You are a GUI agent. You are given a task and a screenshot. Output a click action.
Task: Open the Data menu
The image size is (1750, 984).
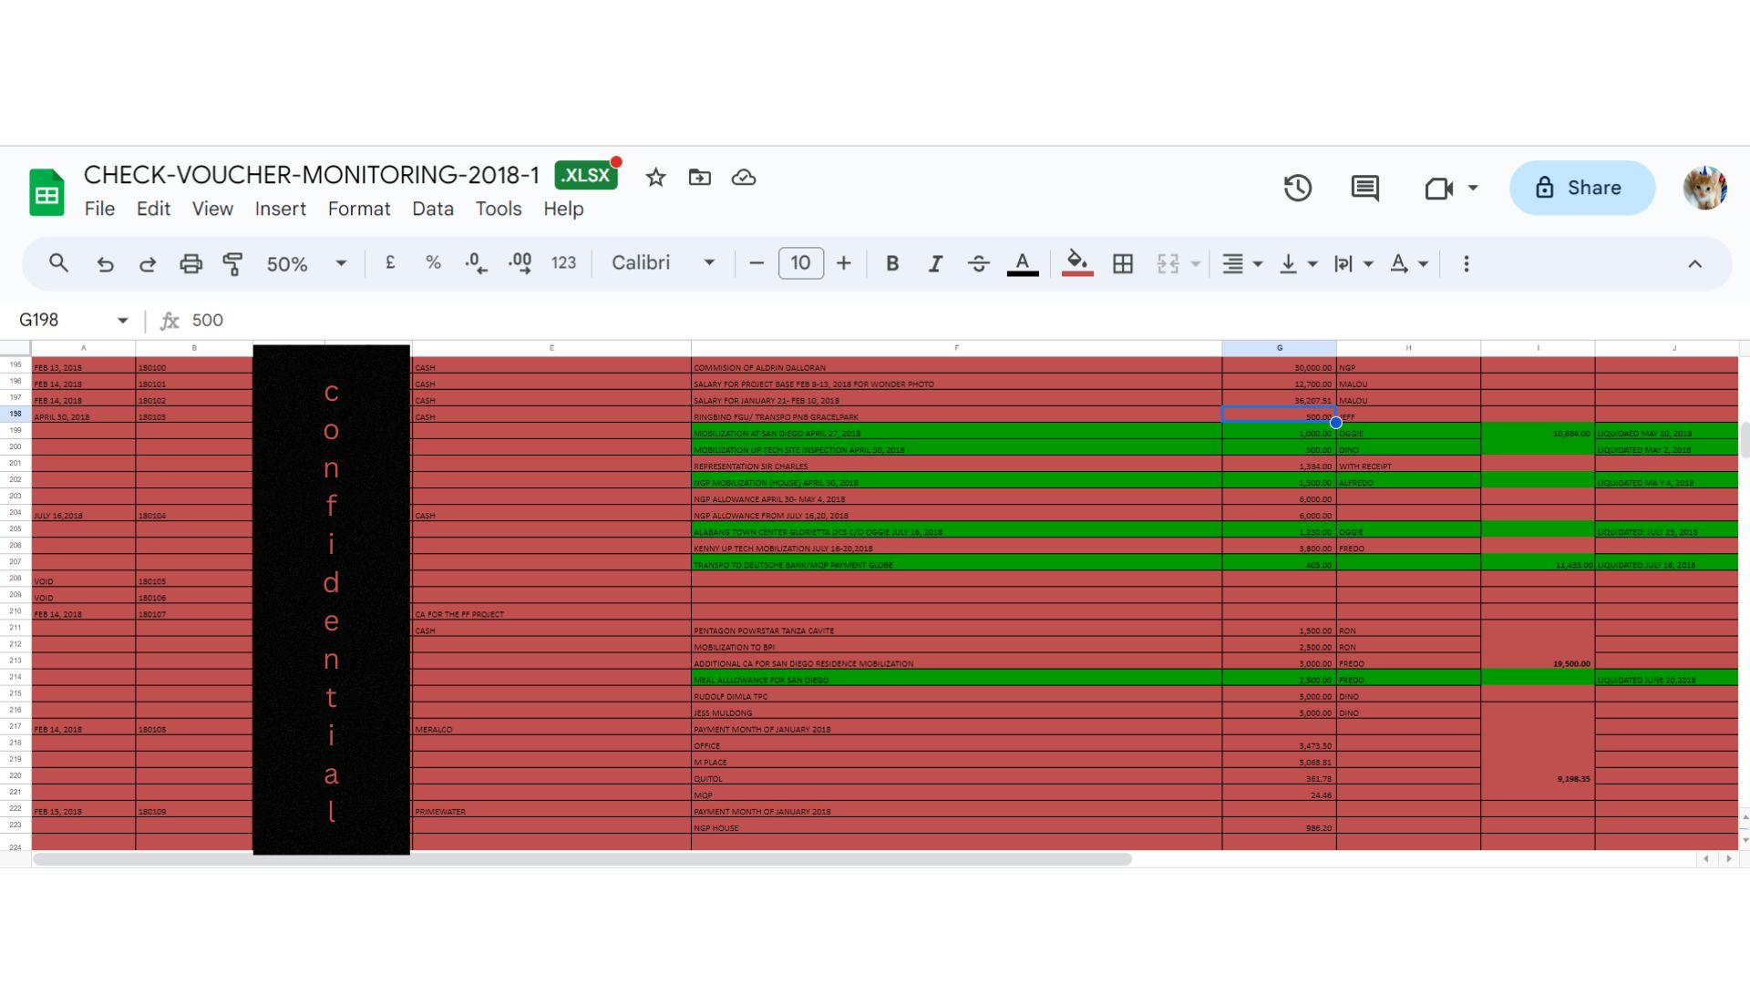432,209
